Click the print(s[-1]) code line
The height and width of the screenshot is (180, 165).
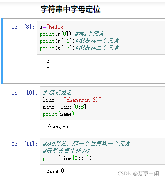pos(79,41)
